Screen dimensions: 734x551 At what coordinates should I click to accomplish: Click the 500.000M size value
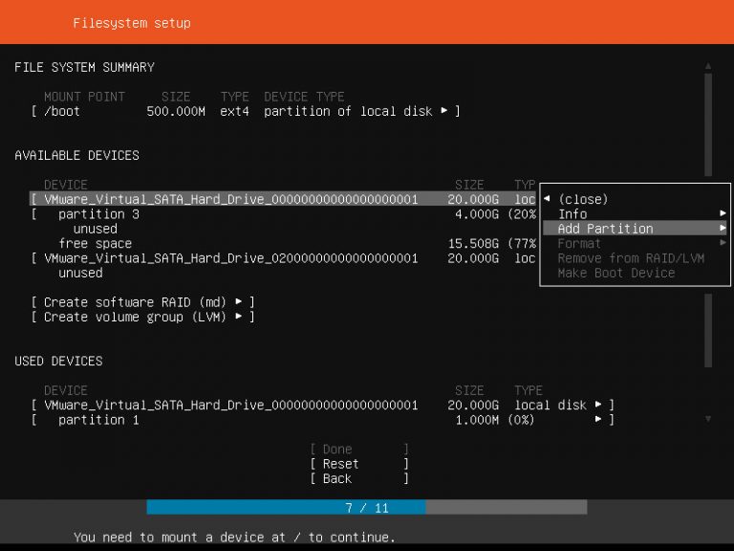pyautogui.click(x=176, y=112)
